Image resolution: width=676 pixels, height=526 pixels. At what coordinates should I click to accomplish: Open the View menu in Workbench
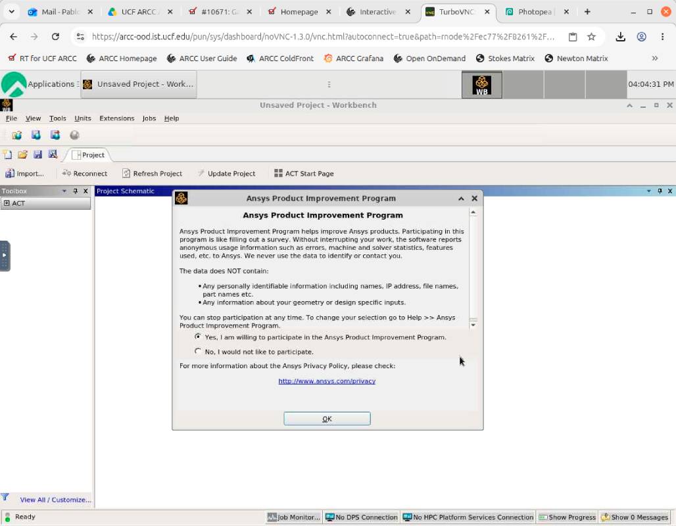(x=33, y=118)
